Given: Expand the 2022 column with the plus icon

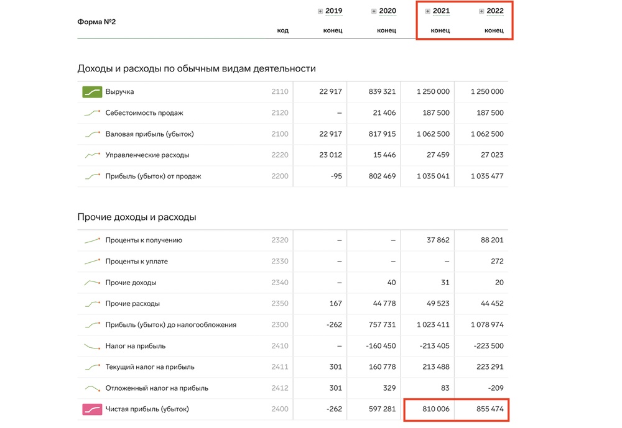Looking at the screenshot, I should 481,12.
